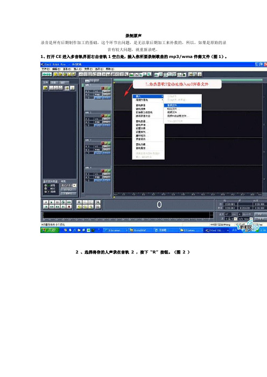Open the File menu in menu bar
267x377 pixels.
[46, 69]
